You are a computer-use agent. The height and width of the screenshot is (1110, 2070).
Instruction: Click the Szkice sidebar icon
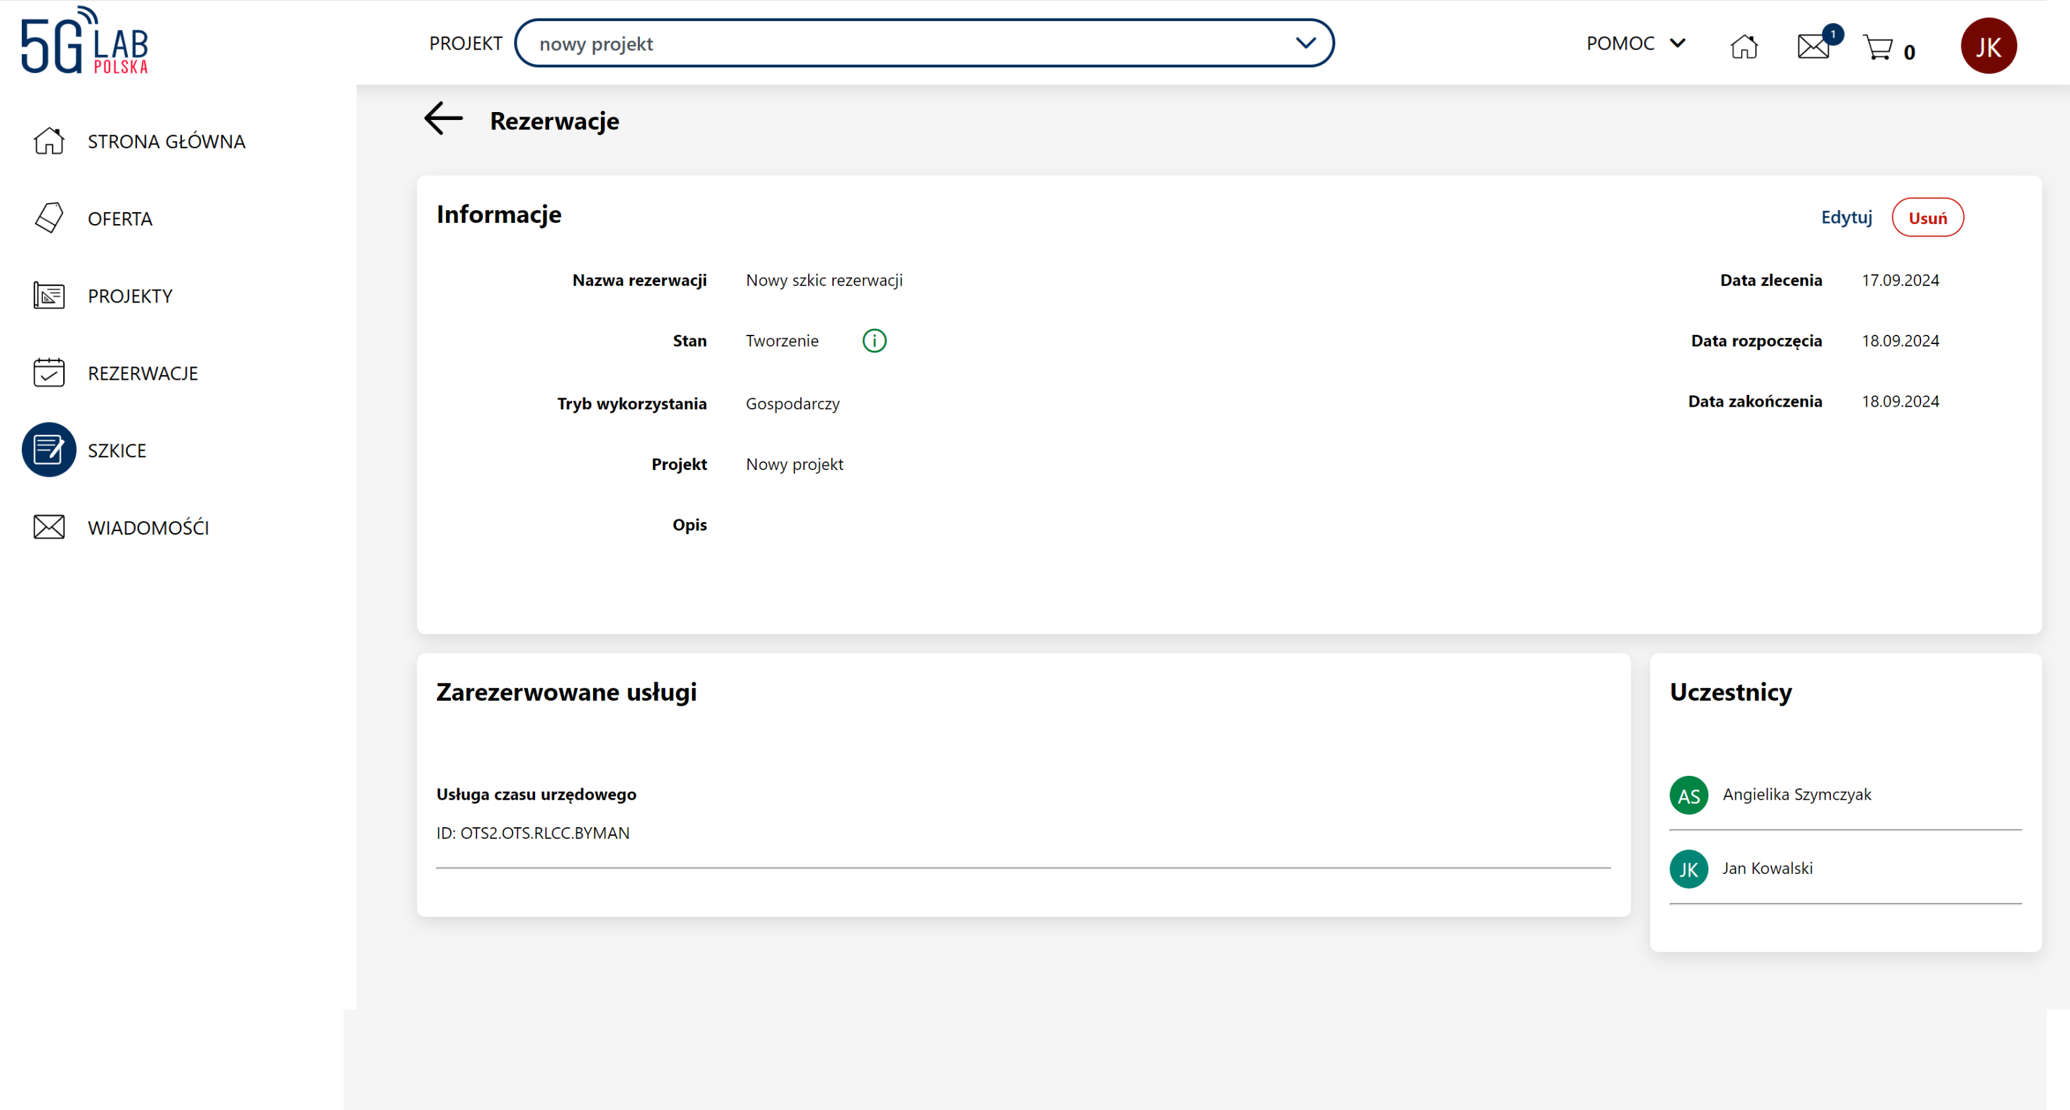click(x=49, y=450)
